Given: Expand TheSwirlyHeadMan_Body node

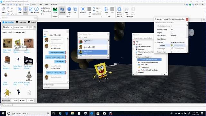Looking at the screenshot, I should pos(136,70).
